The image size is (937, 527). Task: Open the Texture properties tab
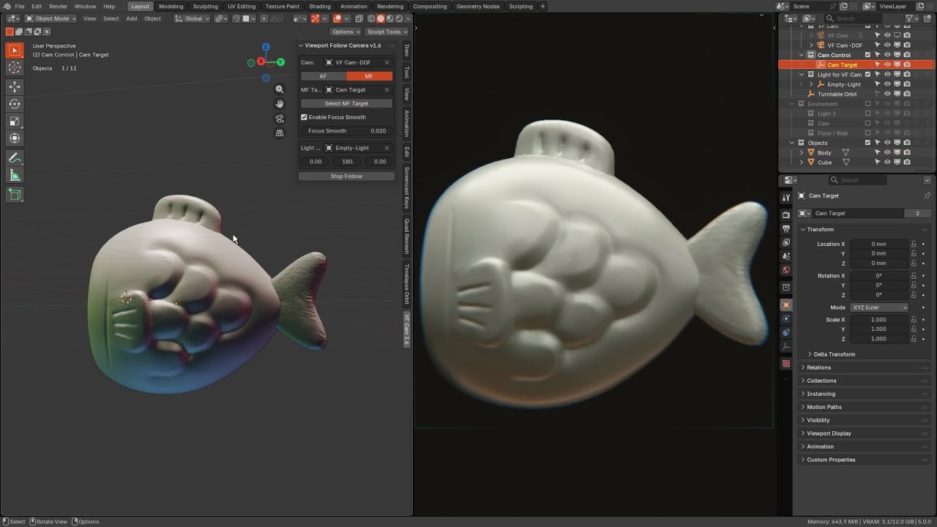click(x=786, y=364)
